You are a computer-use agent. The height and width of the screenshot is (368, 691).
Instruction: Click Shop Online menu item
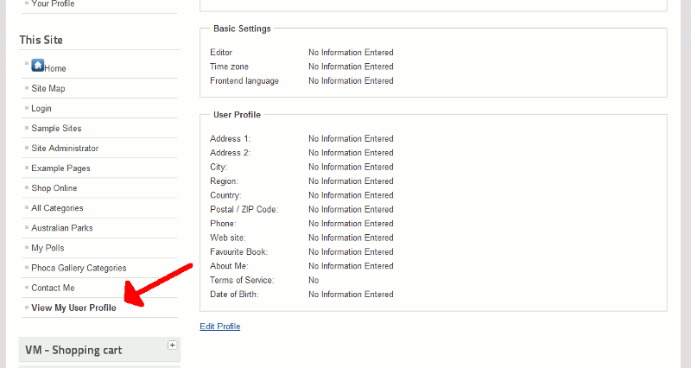(54, 187)
